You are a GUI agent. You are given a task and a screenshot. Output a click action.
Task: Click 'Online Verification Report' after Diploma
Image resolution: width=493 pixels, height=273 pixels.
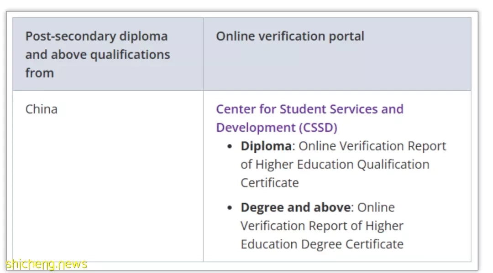coord(372,146)
